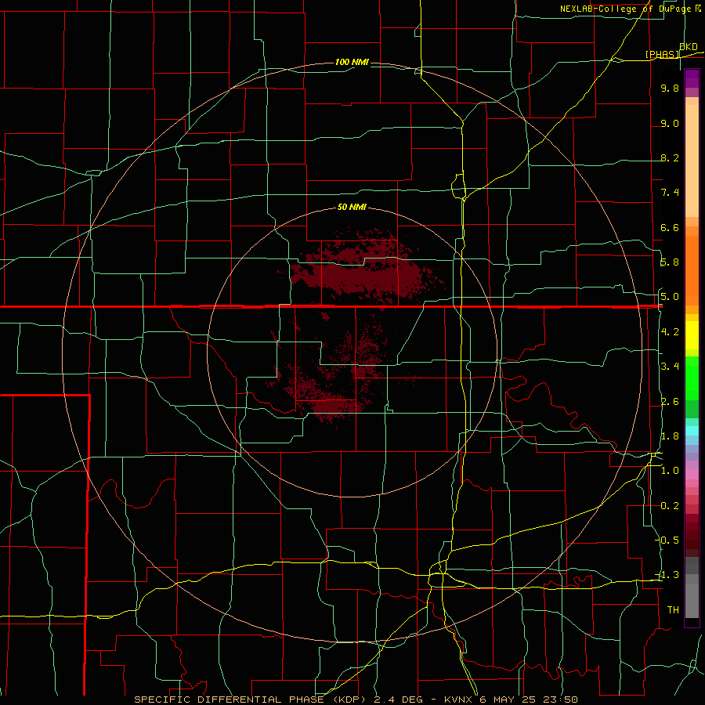Screen dimensions: 705x705
Task: Click the 1.0 scale value
Action: click(670, 471)
